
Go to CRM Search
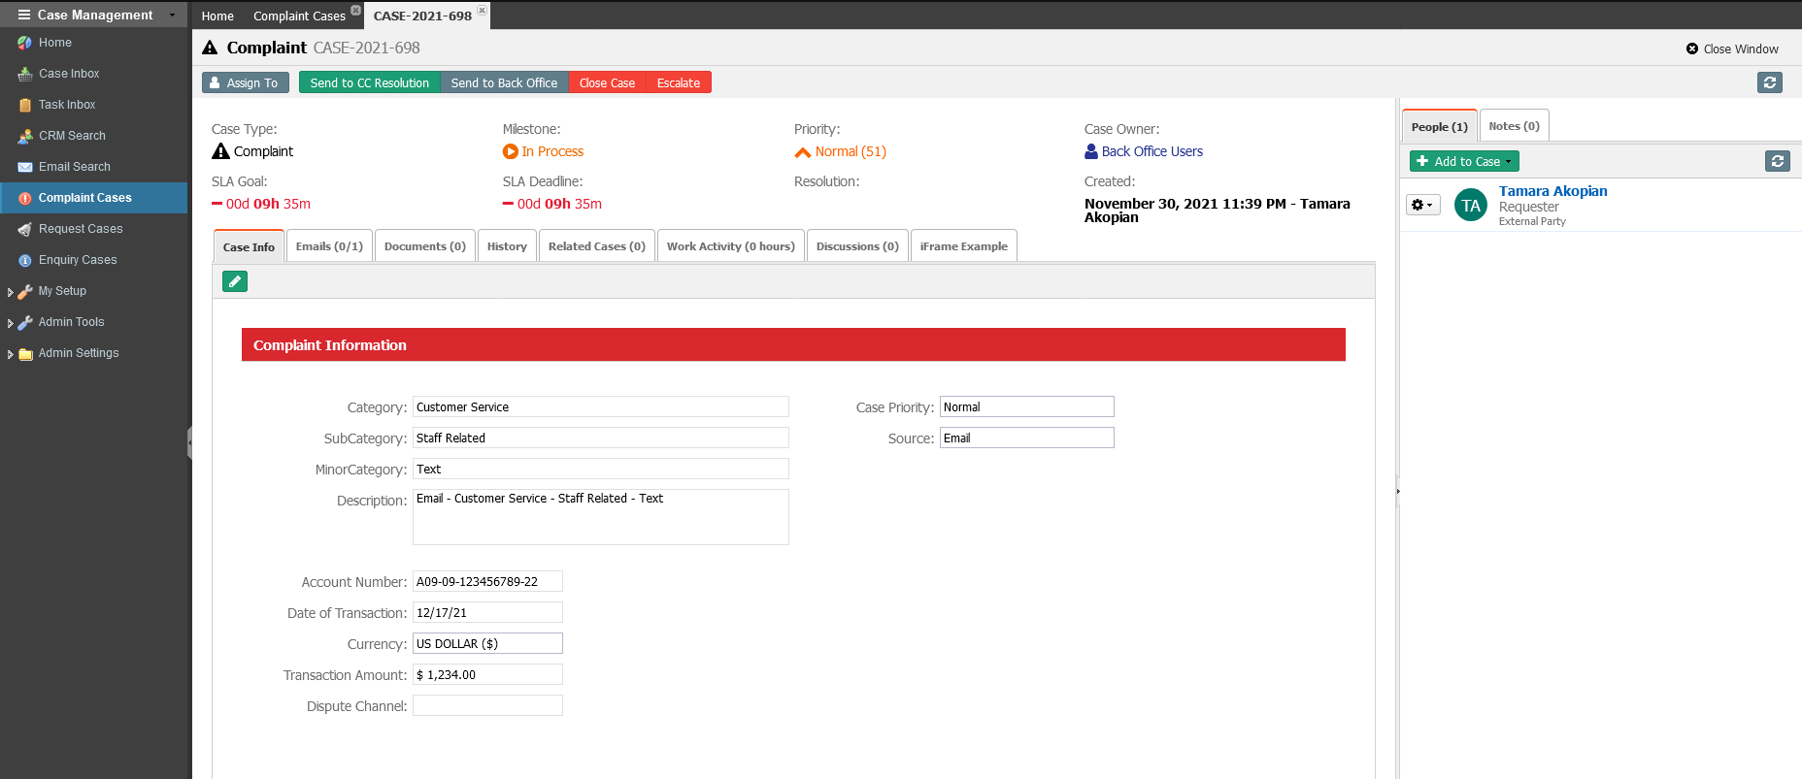click(x=72, y=136)
